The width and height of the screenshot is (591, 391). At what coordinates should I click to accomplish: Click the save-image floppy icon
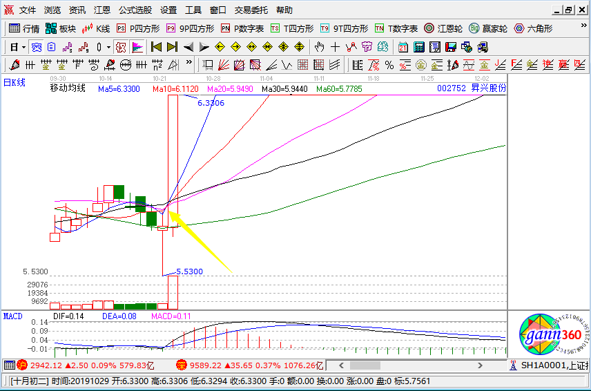[450, 47]
